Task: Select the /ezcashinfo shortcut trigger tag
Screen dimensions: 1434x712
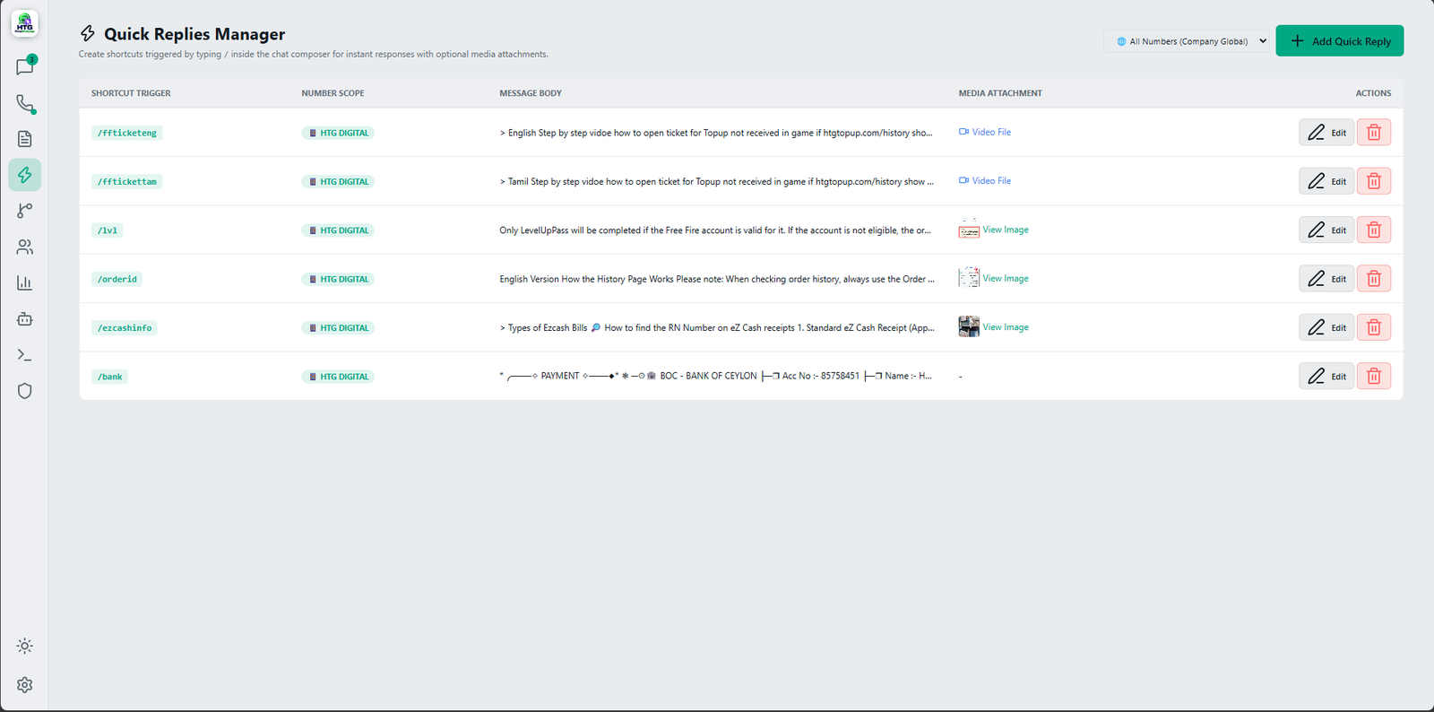Action: (x=125, y=328)
